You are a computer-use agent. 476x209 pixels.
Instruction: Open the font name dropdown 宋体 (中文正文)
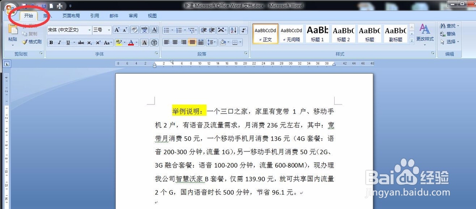[x=89, y=30]
